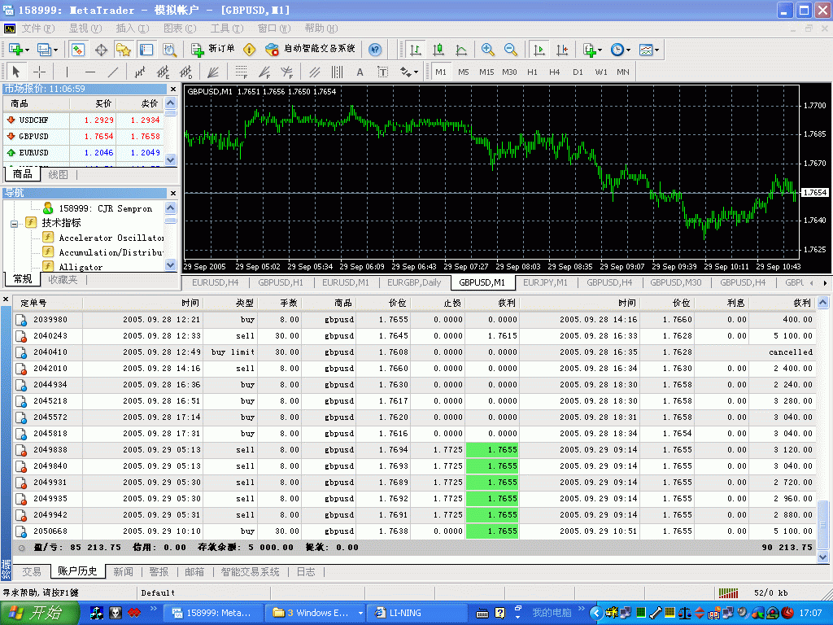
Task: Switch to the EURGBP,Daily chart tab
Action: [x=414, y=282]
